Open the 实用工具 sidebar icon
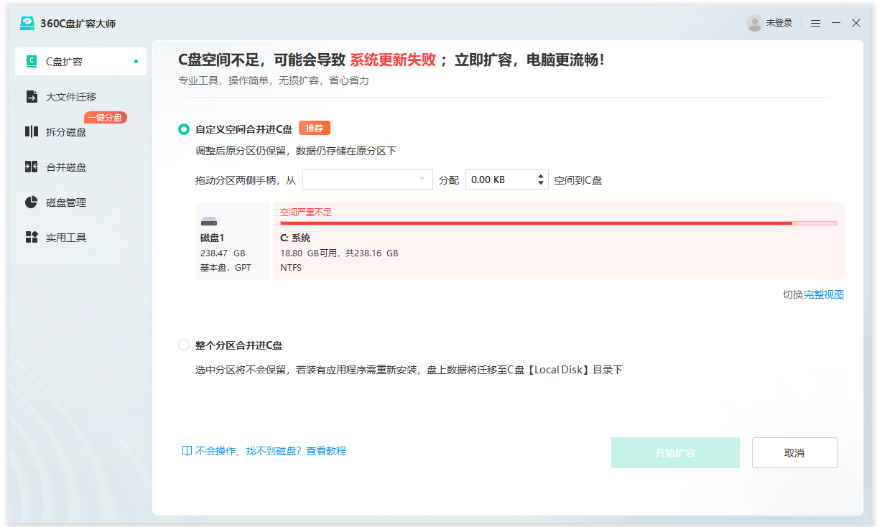This screenshot has height=527, width=877. (31, 237)
